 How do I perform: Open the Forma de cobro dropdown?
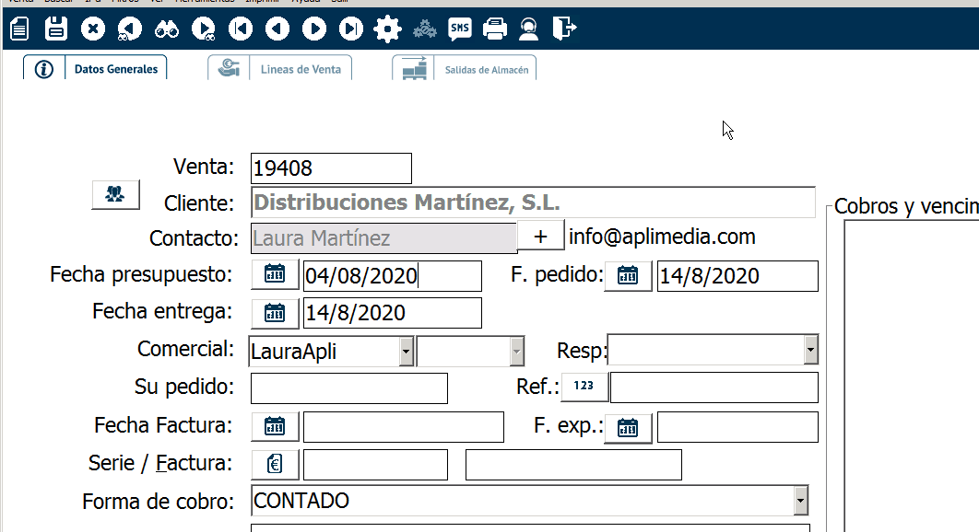pyautogui.click(x=800, y=502)
